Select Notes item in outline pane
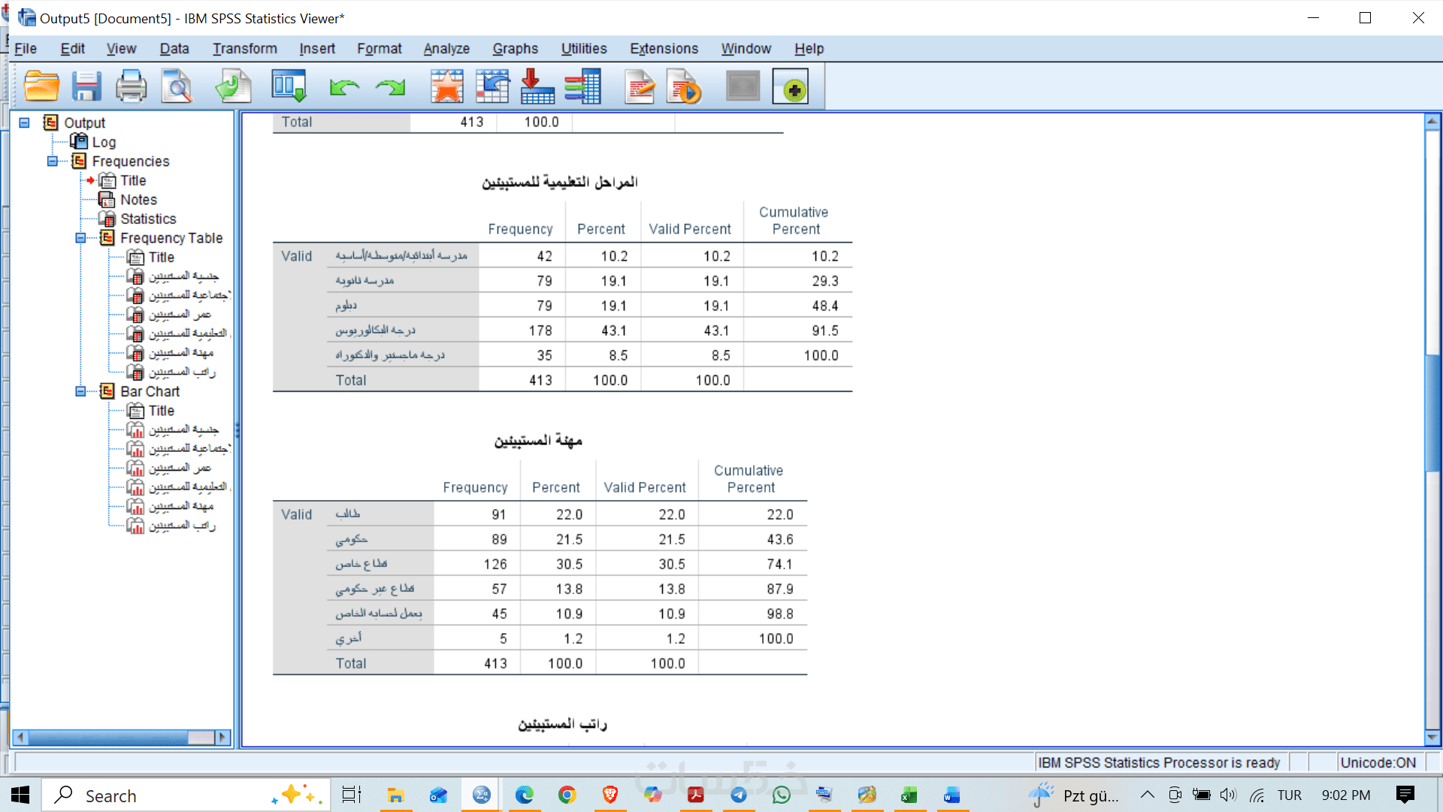This screenshot has height=812, width=1443. coord(138,199)
